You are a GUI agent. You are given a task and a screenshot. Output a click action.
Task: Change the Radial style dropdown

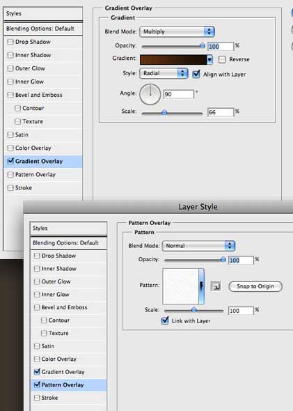click(x=164, y=73)
